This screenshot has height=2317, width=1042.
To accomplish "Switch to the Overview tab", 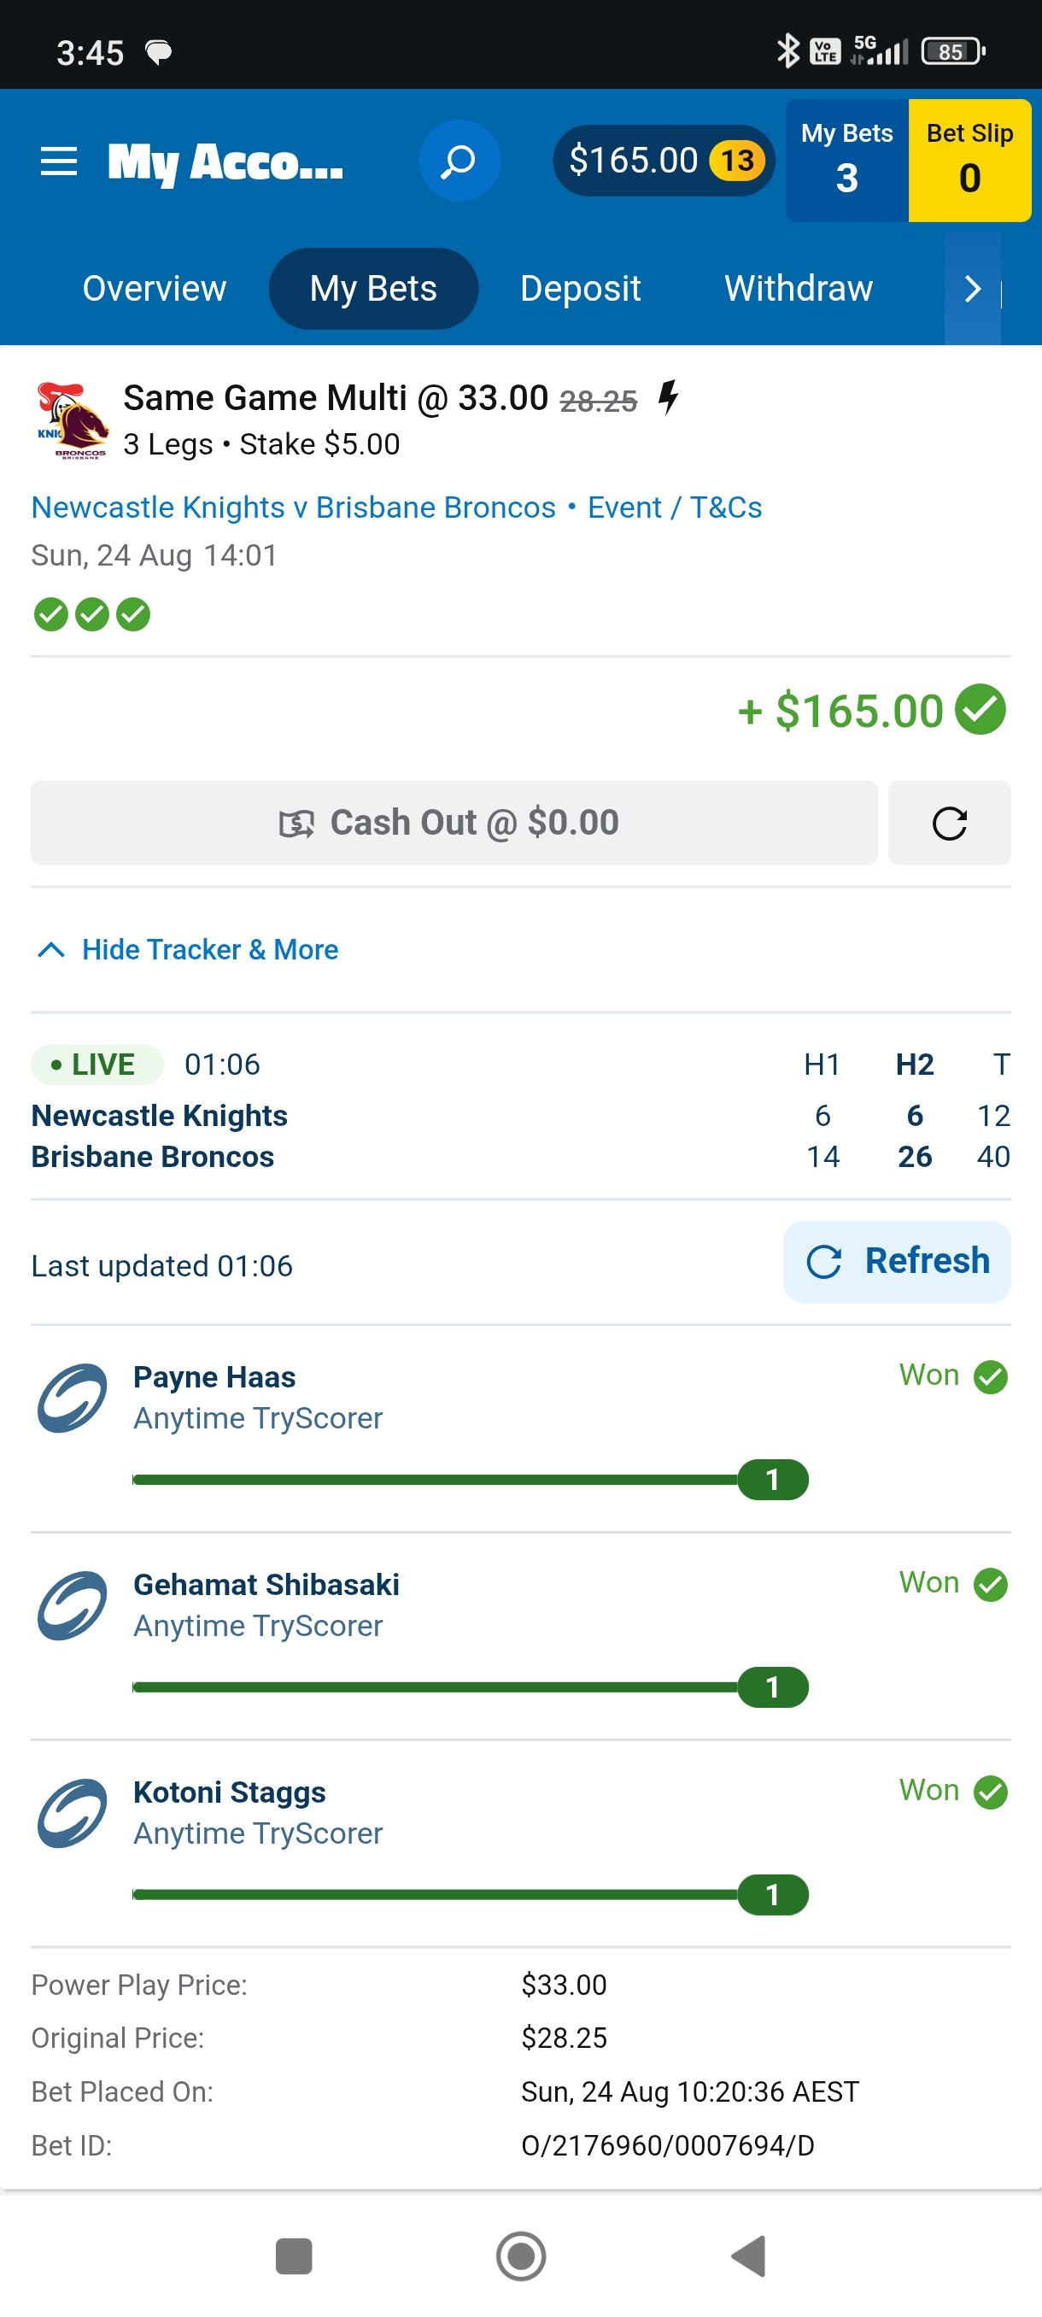I will coord(155,289).
